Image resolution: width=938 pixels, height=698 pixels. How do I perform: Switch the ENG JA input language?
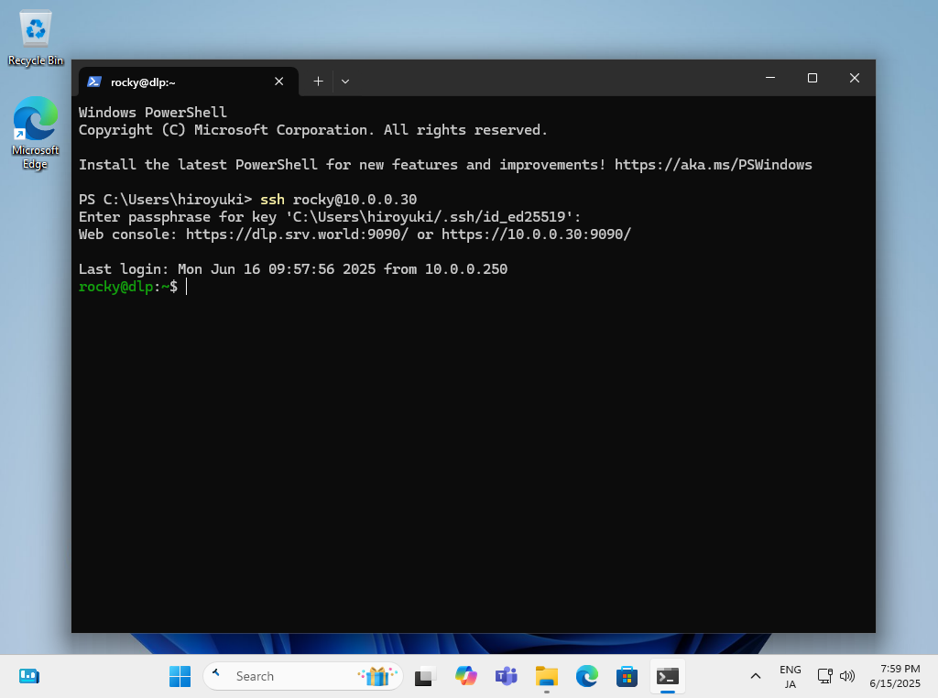click(x=790, y=676)
